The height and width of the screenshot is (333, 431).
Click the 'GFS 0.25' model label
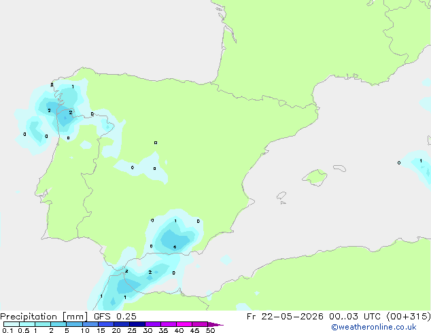[115, 317]
